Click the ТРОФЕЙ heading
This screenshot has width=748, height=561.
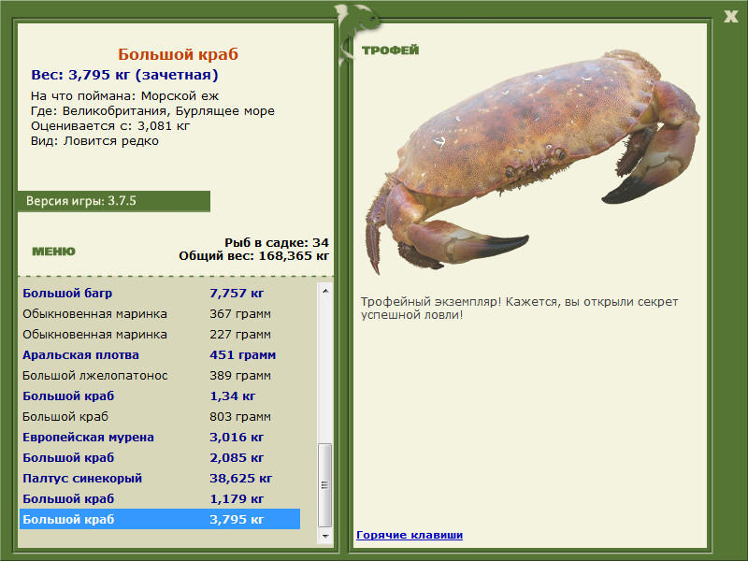pyautogui.click(x=390, y=50)
